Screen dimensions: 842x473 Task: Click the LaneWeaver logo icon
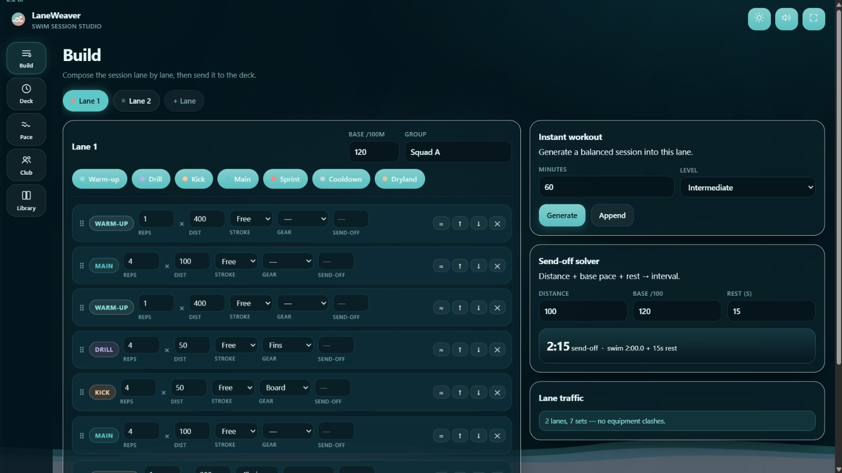point(18,19)
